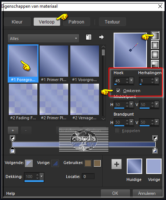Expand the Alles category dropdown
This screenshot has height=200, width=166.
point(43,38)
